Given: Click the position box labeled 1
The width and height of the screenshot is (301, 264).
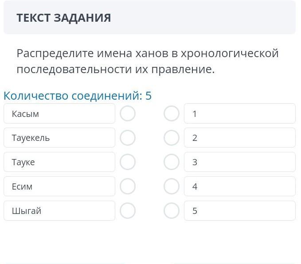Looking at the screenshot, I should coord(239,114).
